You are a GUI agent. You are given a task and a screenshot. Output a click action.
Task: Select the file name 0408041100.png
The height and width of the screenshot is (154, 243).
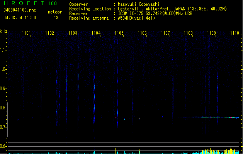pos(20,10)
